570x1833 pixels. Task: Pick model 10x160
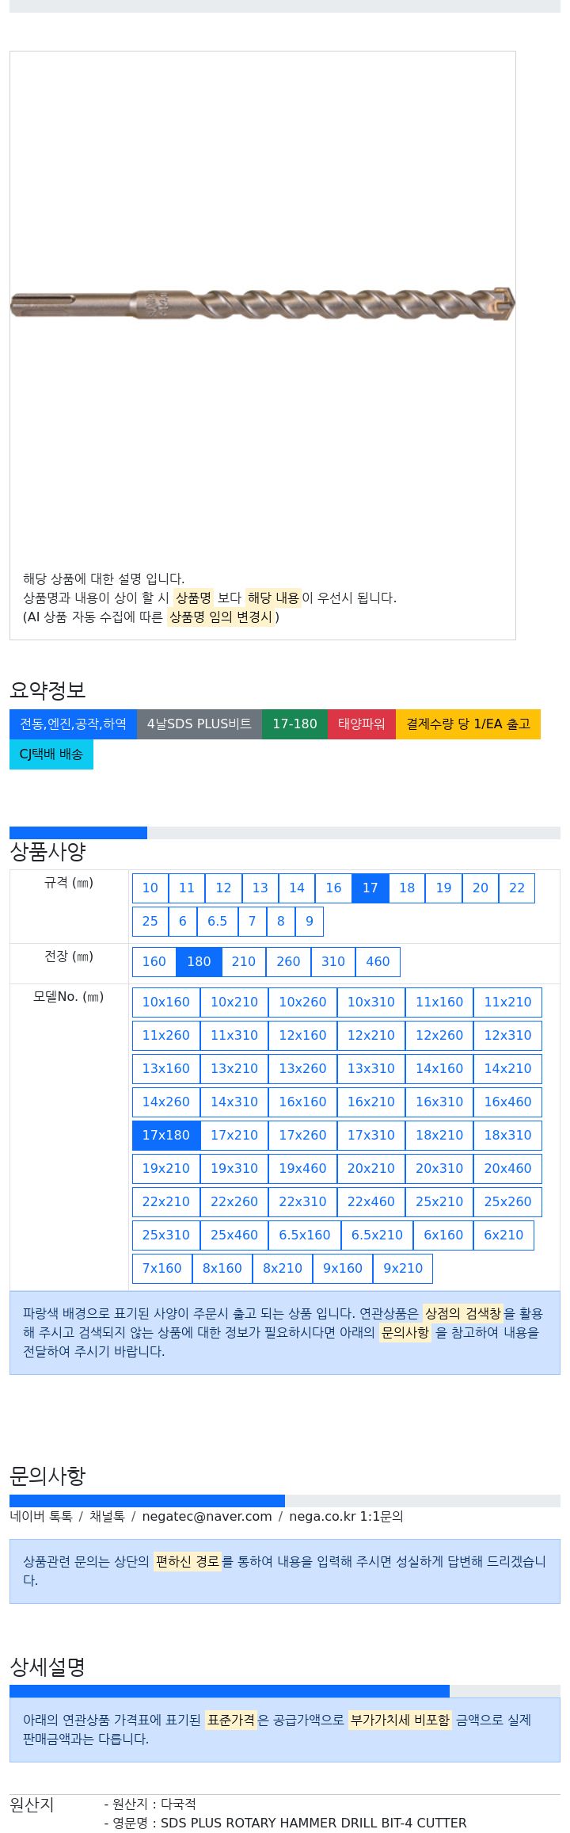[x=166, y=1002]
